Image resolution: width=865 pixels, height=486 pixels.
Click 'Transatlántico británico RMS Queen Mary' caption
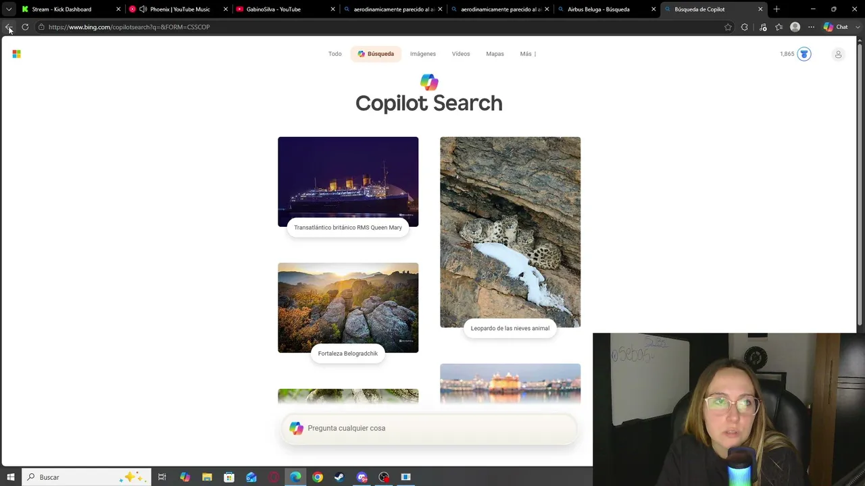click(x=348, y=227)
